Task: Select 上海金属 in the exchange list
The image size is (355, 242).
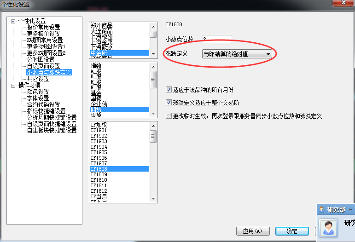Action: pos(119,42)
